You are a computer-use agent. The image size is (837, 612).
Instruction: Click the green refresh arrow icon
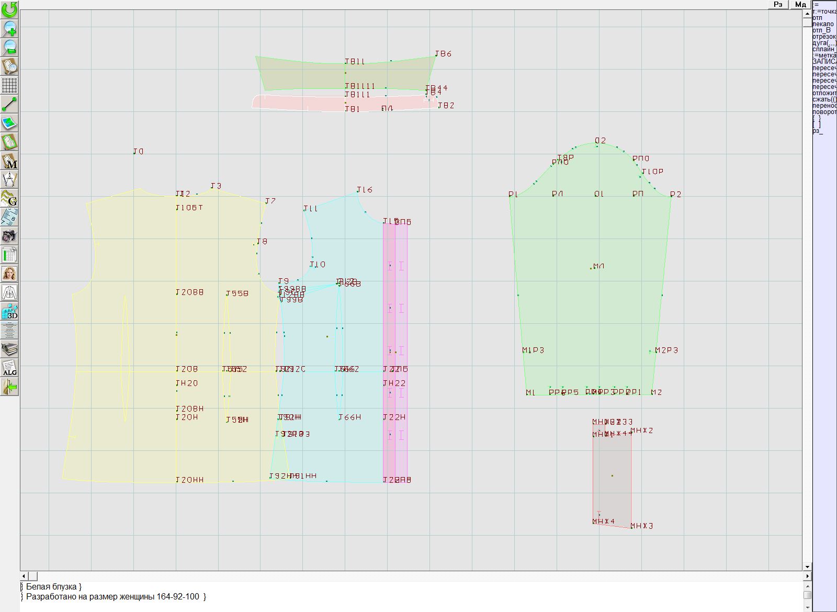pos(9,9)
